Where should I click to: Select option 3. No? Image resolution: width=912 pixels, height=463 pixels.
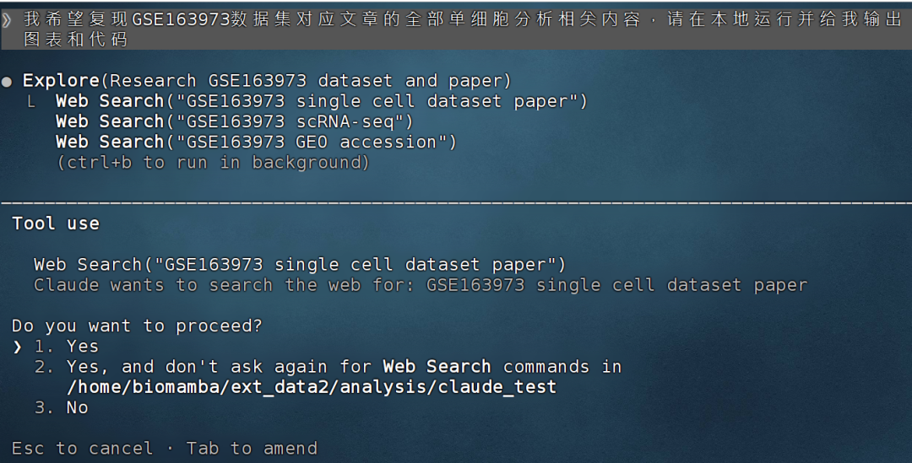point(61,407)
